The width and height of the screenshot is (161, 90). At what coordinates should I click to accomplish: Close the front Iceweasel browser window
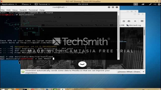pyautogui.click(x=143, y=14)
